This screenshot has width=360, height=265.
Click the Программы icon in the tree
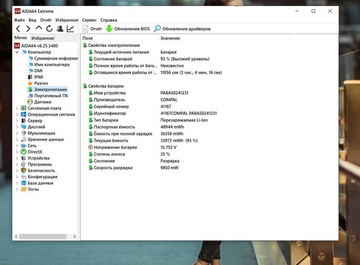[23, 164]
